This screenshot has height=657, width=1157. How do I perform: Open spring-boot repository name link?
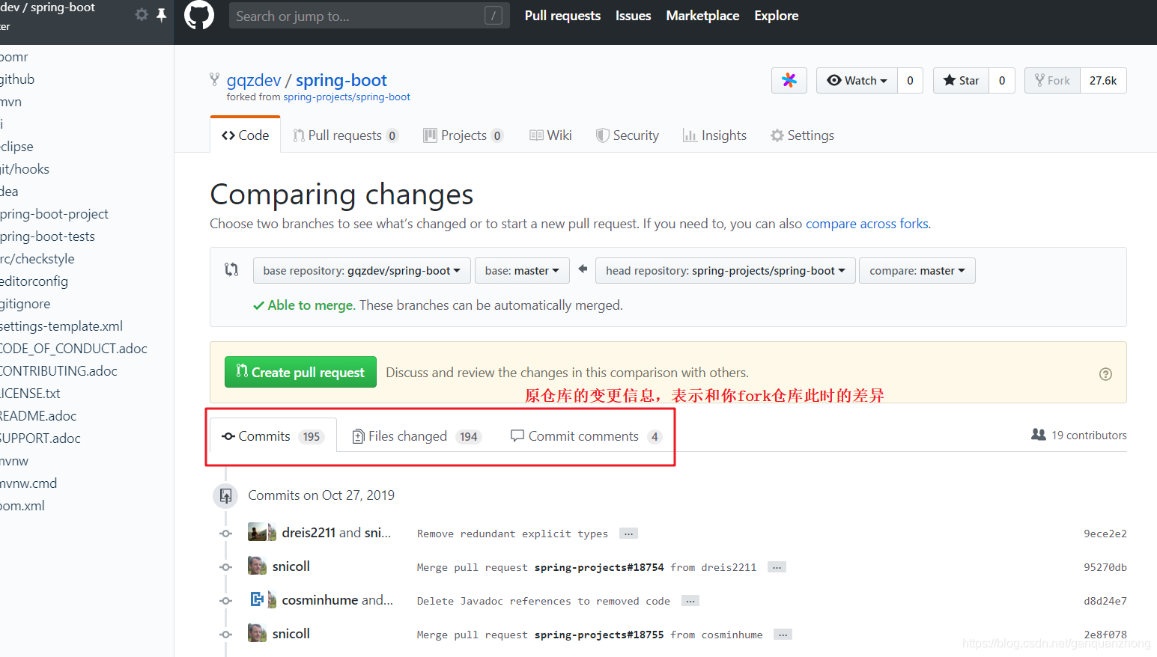[x=341, y=80]
